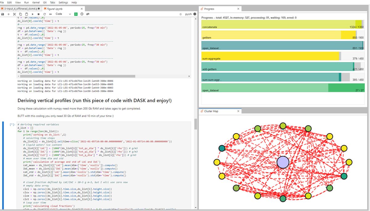This screenshot has height=211, width=370.
Task: Interrupt the kernel with stop icon
Action: coord(39,14)
